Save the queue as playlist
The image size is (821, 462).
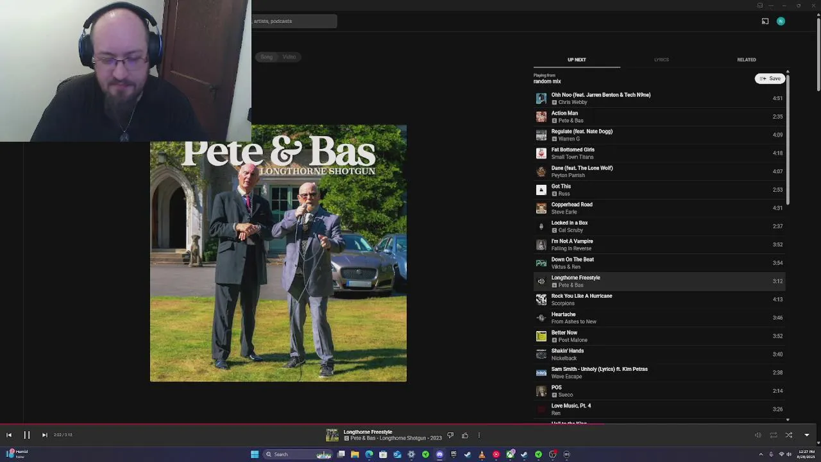(770, 78)
